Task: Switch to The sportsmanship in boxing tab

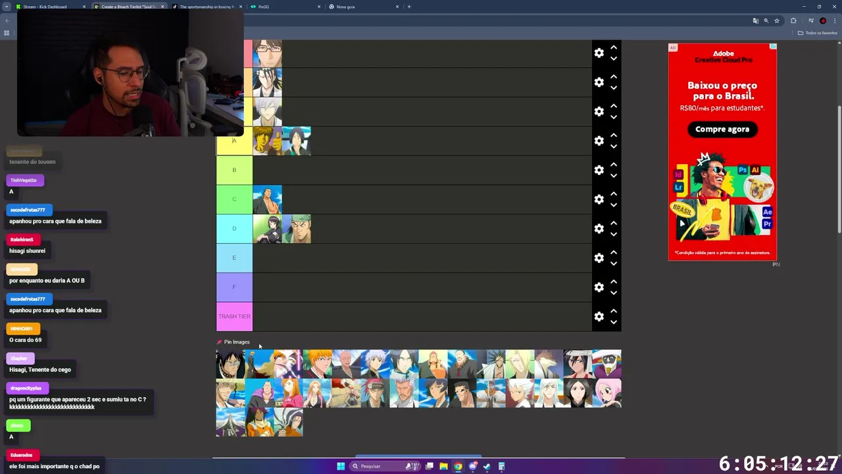Action: click(207, 7)
